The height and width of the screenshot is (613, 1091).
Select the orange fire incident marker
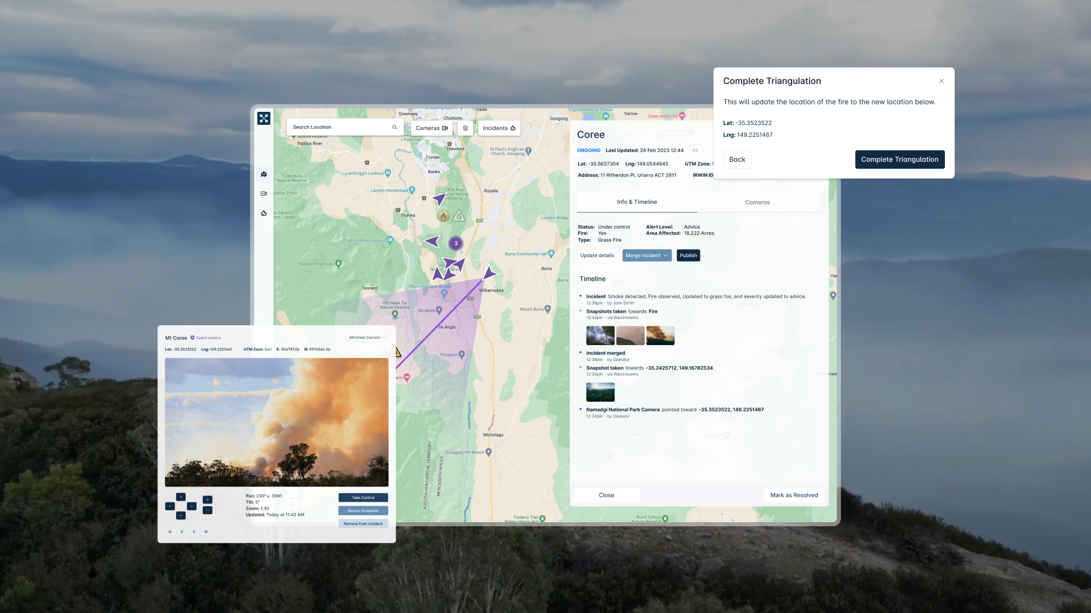[x=443, y=216]
